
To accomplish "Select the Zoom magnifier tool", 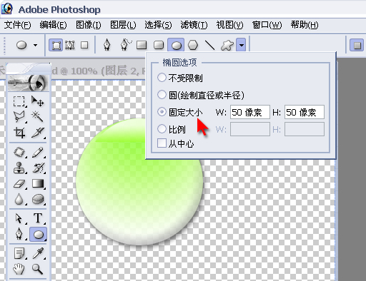I will pos(38,269).
